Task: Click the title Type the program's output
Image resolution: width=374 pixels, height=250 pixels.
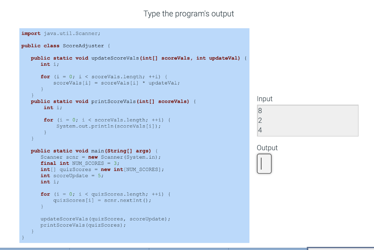Action: point(188,14)
